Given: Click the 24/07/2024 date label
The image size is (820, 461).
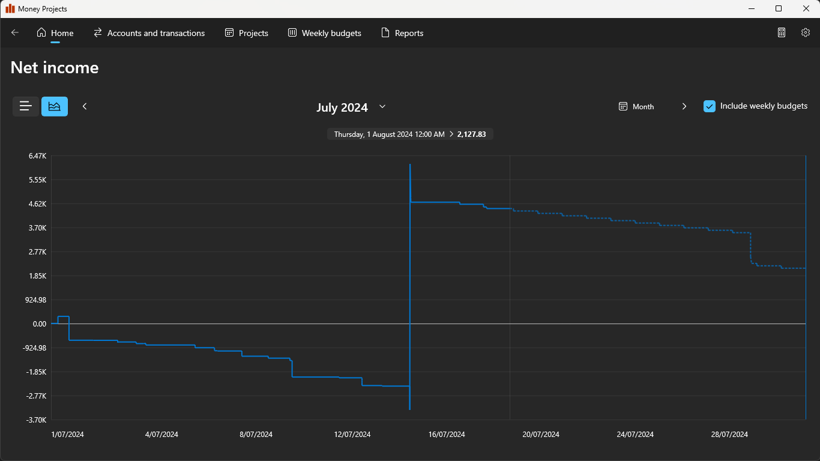Looking at the screenshot, I should [635, 435].
